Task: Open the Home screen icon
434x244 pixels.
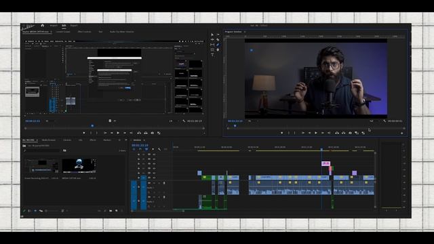Action: (42, 26)
